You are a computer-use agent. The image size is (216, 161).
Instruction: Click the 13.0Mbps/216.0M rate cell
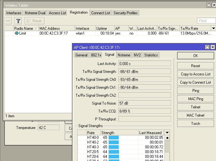(x=195, y=33)
